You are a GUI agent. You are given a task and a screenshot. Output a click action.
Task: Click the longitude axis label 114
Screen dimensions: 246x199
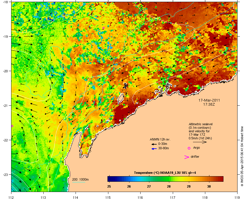point(76,197)
